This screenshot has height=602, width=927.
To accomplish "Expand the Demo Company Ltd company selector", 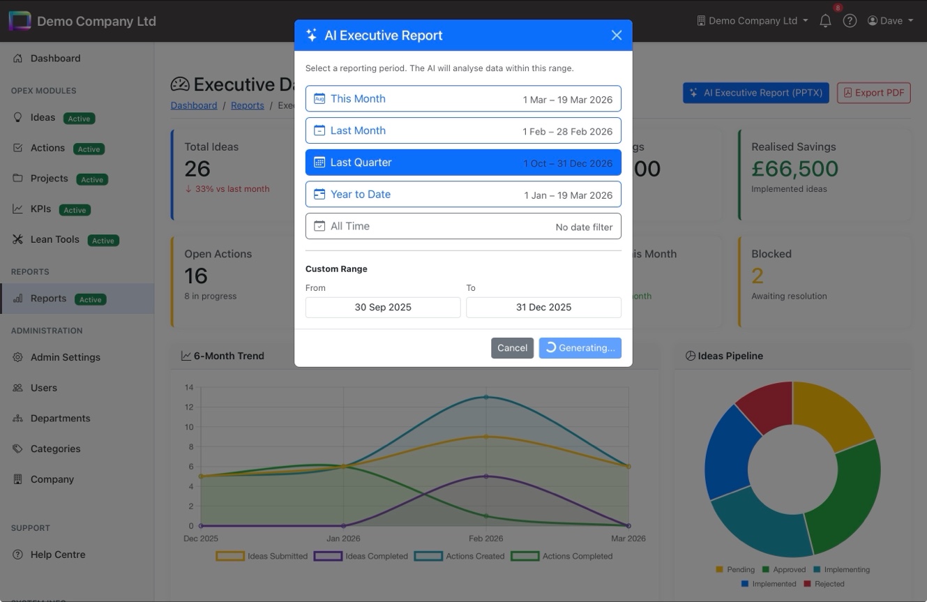I will [x=752, y=20].
